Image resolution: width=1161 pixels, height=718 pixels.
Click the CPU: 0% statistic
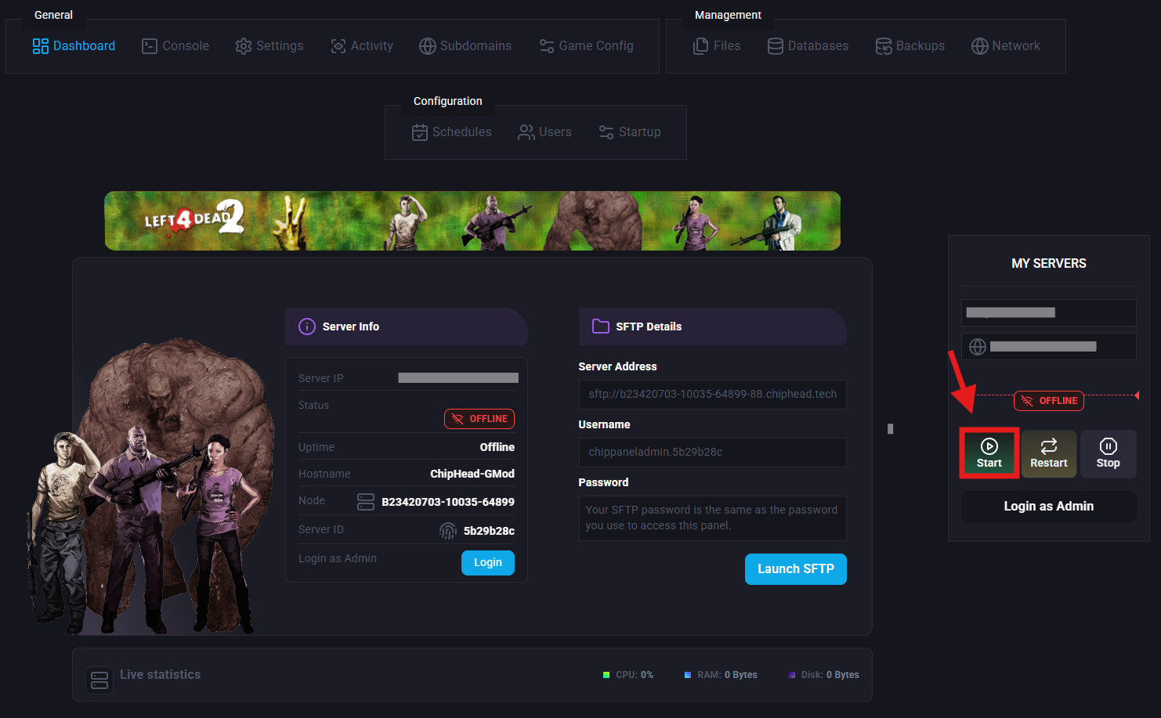click(x=628, y=675)
